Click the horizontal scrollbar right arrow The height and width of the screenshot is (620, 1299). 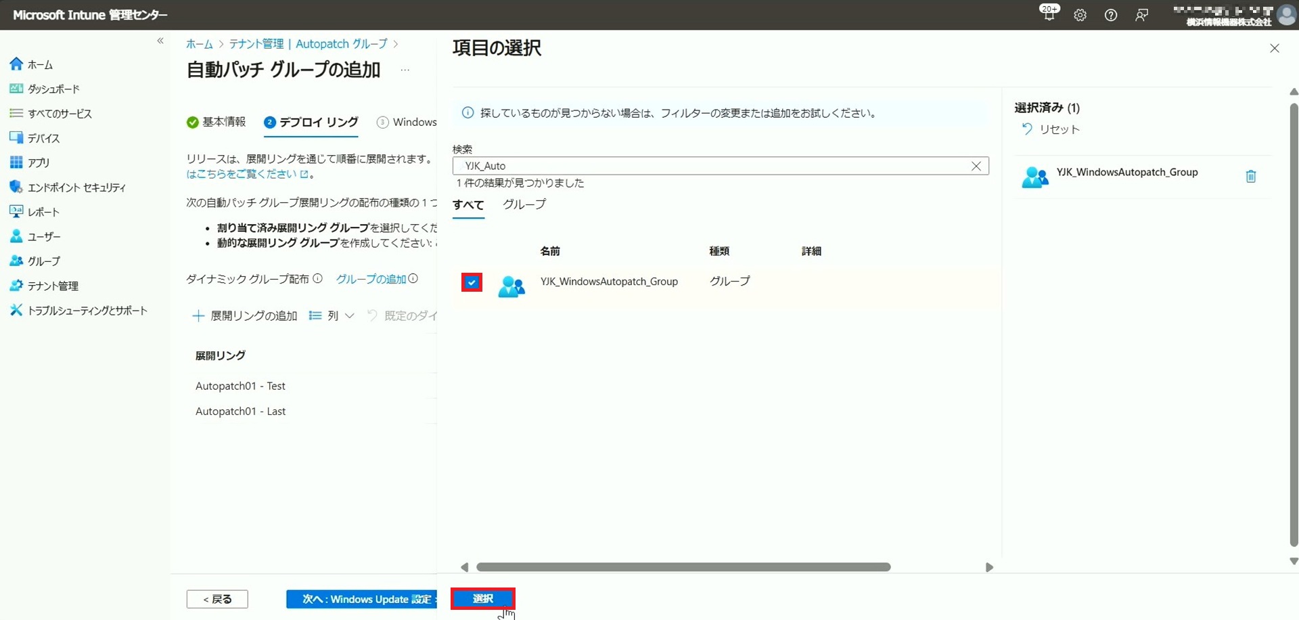coord(989,567)
